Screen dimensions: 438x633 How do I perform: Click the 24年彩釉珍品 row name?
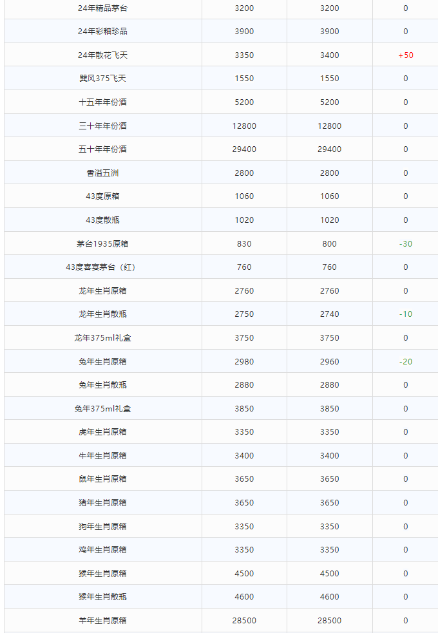[x=102, y=32]
